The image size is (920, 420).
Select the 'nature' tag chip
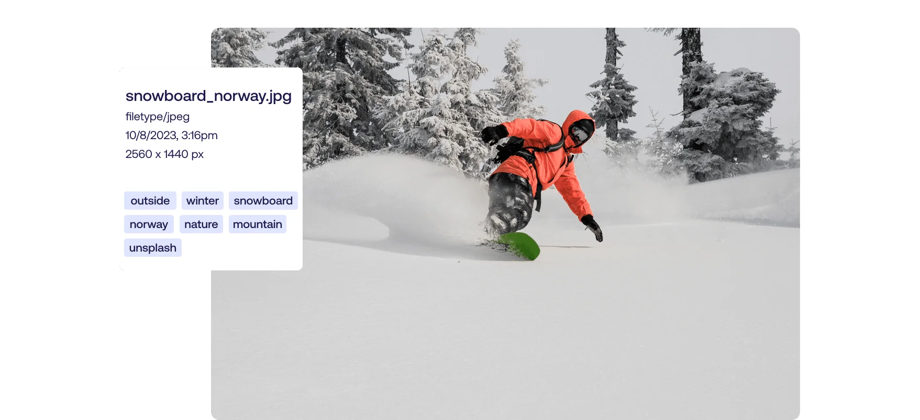tap(201, 224)
